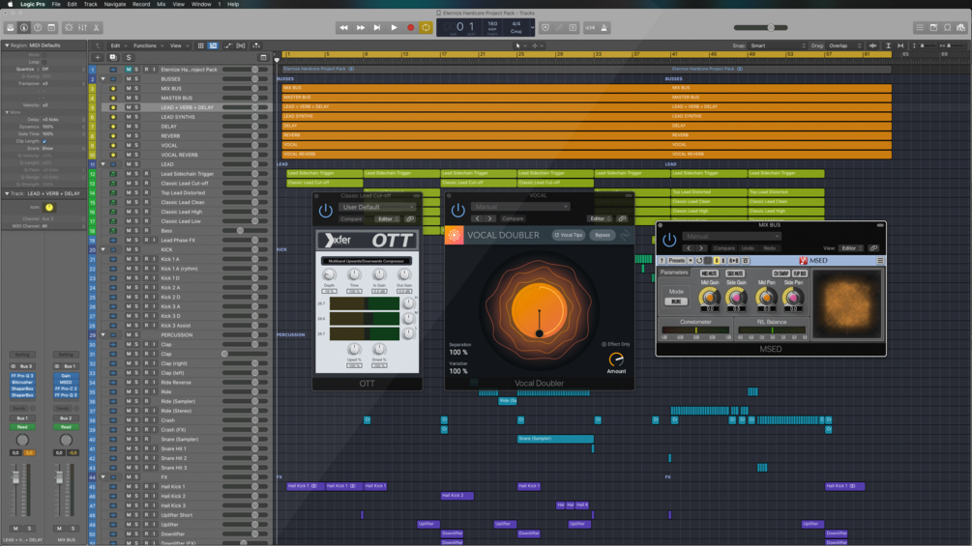
Task: Open Vocal Doubler Manual preset dropdown
Action: (519, 207)
